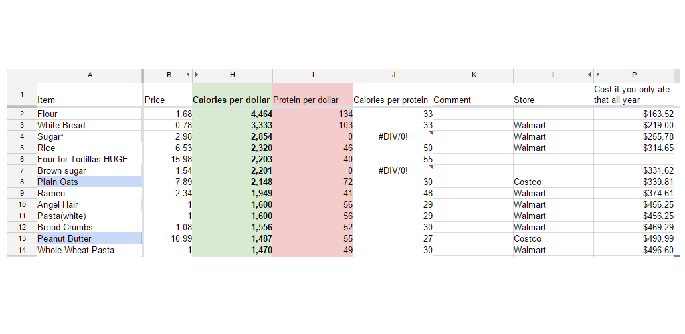
Task: Click the 'Peanut Butter' highlighted cell
Action: pyautogui.click(x=90, y=238)
